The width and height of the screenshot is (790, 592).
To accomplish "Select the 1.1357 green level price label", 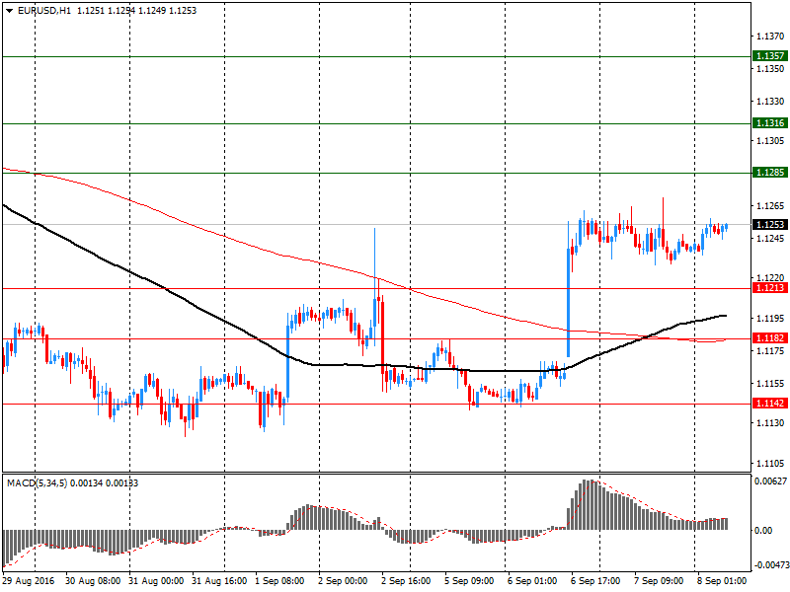I will pos(770,56).
